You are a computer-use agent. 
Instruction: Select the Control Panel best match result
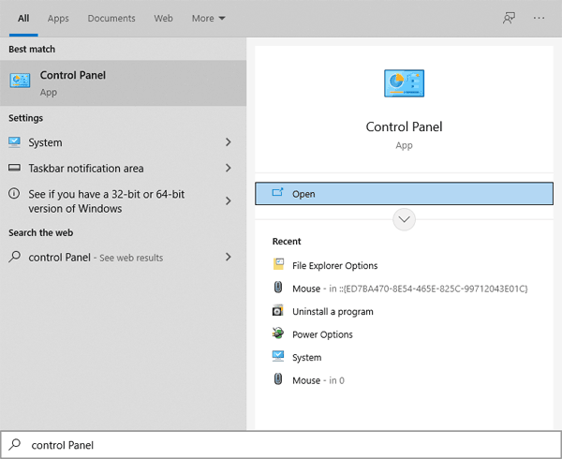pyautogui.click(x=123, y=83)
